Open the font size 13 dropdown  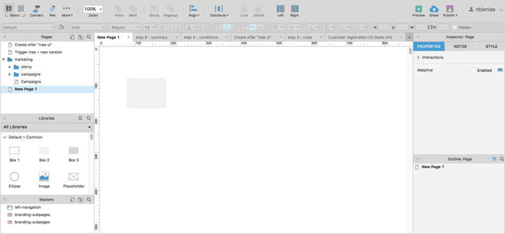(x=149, y=28)
